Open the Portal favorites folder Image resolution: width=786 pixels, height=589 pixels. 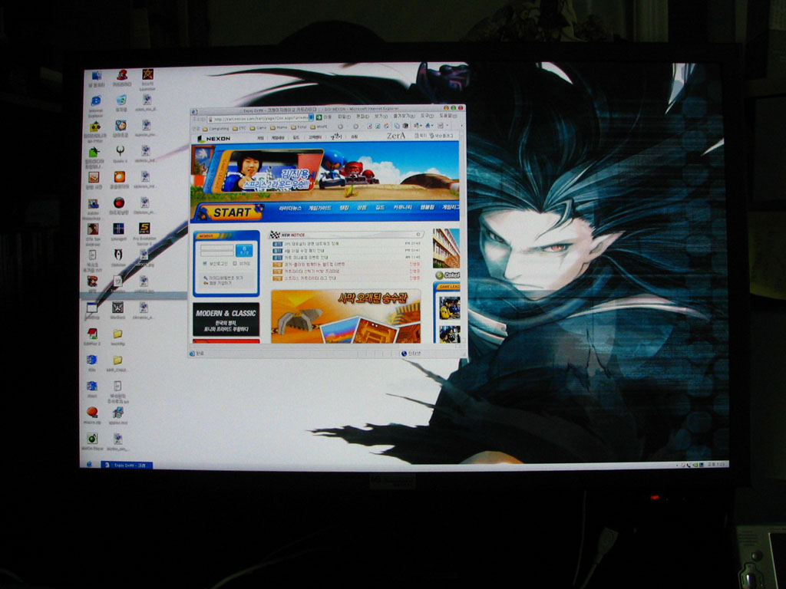[299, 128]
